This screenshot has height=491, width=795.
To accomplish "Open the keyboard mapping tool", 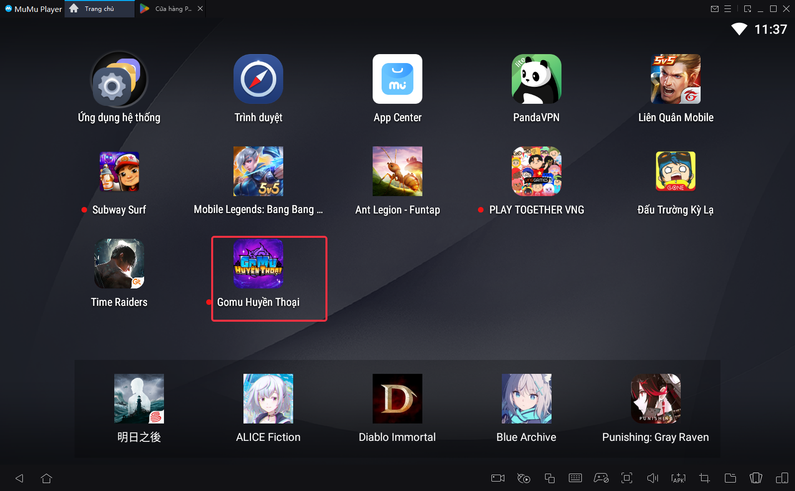I will click(575, 478).
